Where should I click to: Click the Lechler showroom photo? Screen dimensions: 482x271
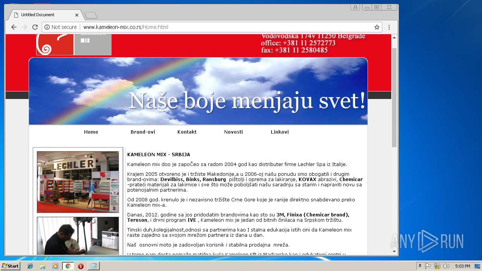point(78,182)
